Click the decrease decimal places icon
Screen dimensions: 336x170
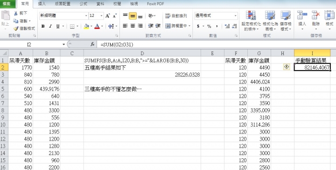(x=235, y=26)
